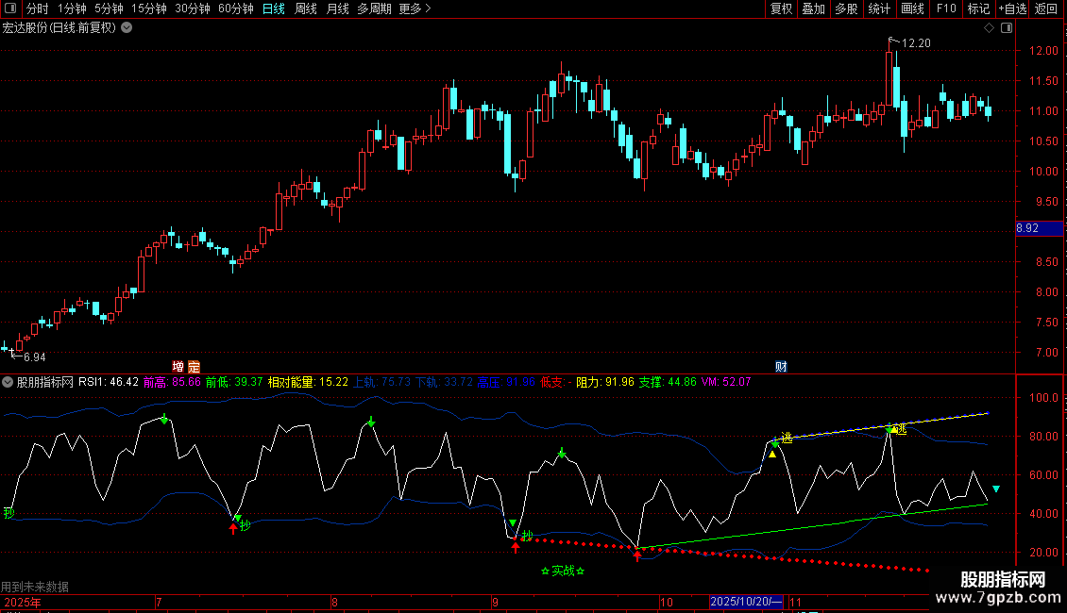This screenshot has height=613, width=1067.
Task: Click the 下轨: 33.72 value
Action: tap(444, 382)
